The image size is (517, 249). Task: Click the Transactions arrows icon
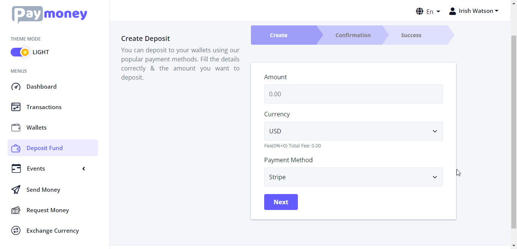coord(16,107)
